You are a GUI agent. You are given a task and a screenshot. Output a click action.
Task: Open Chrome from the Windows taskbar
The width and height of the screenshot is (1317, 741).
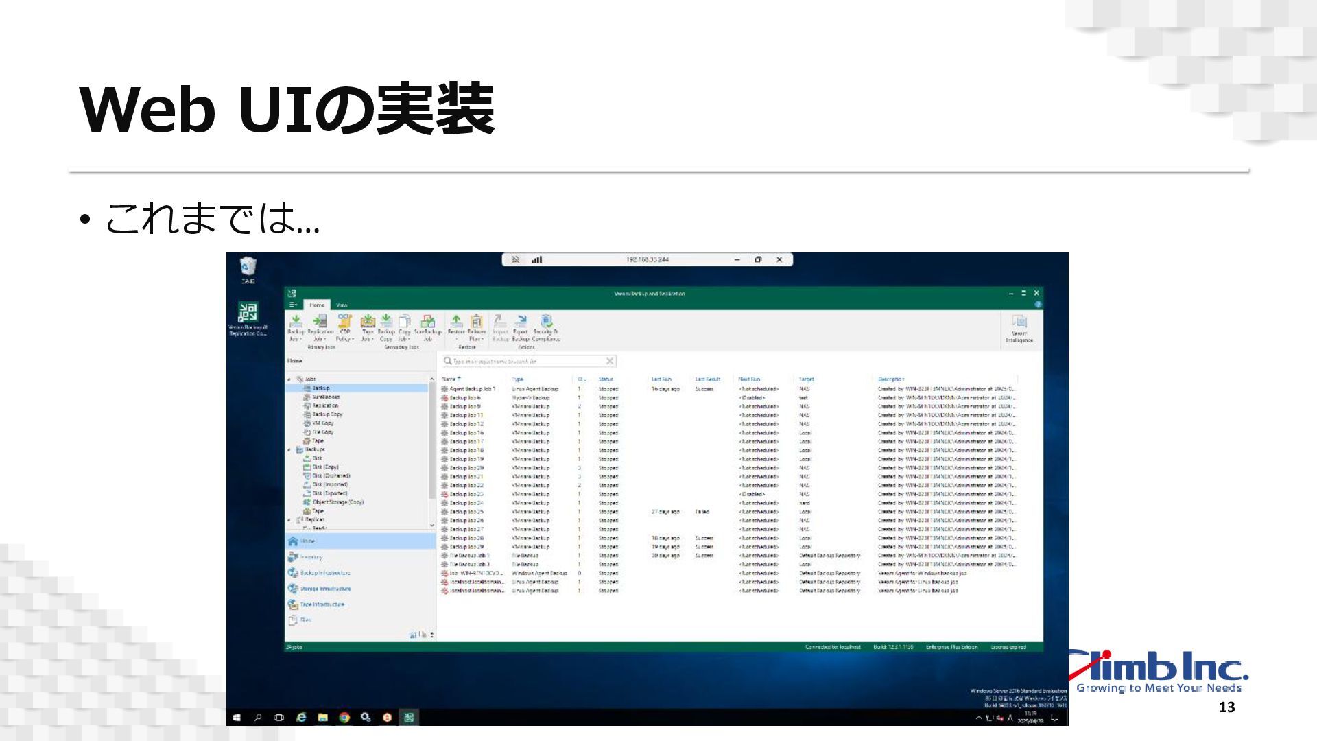click(344, 718)
